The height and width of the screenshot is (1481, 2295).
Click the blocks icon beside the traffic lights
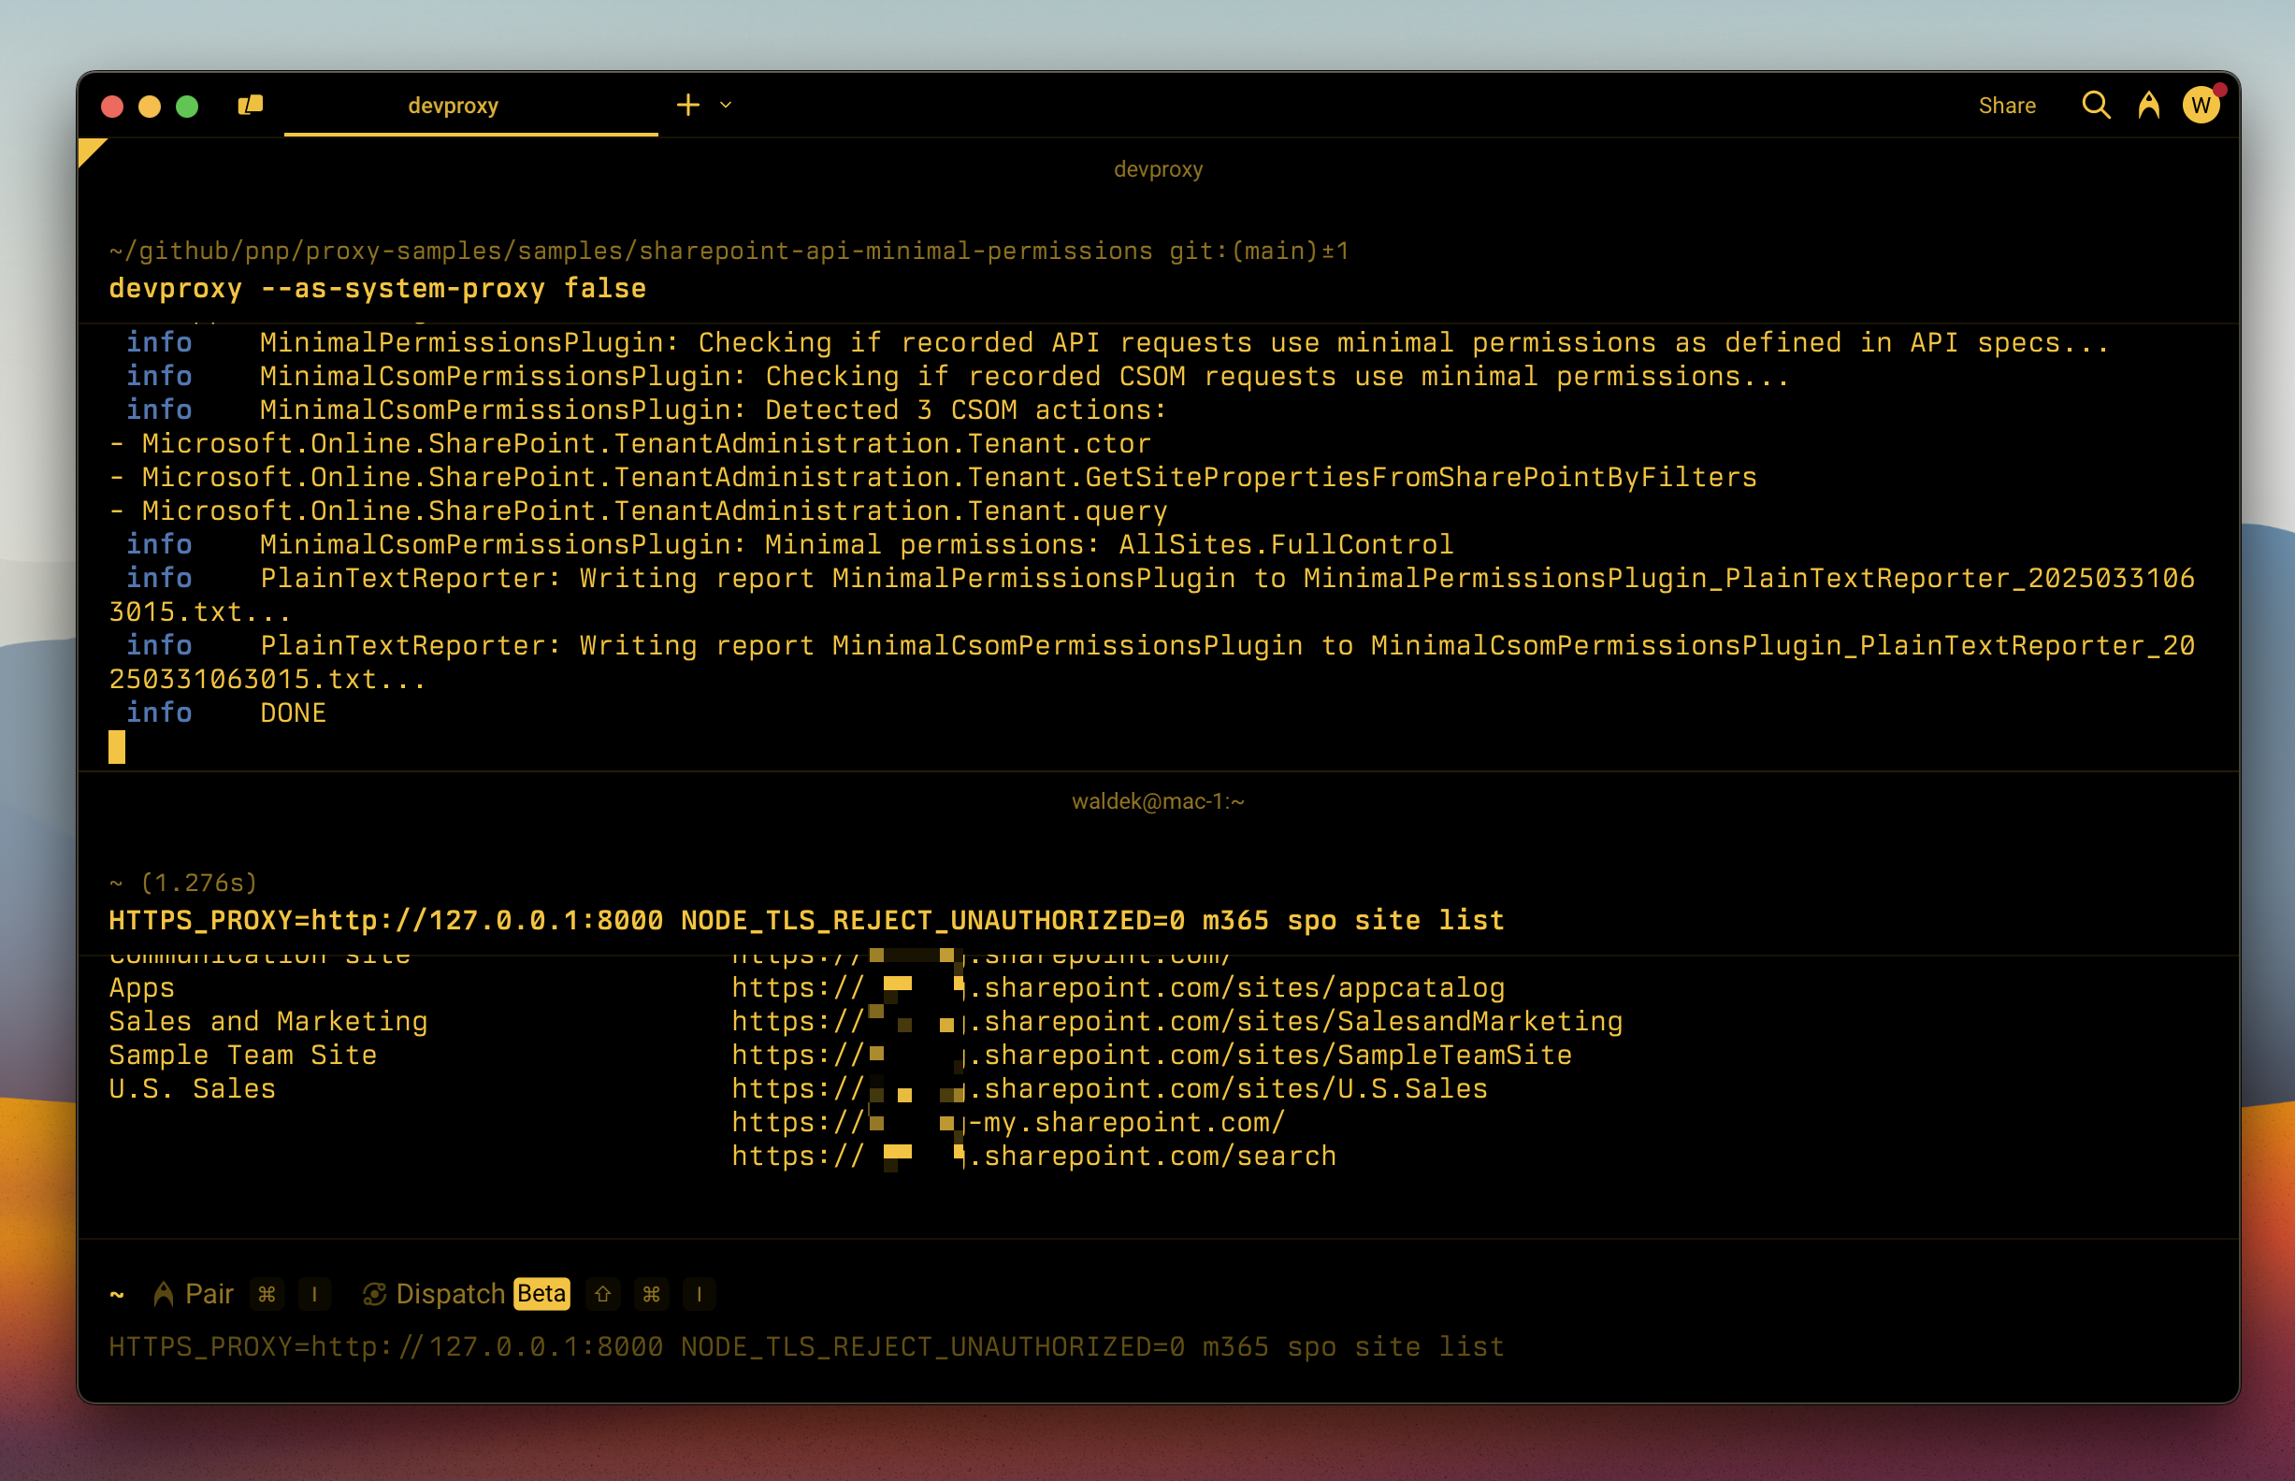click(249, 105)
